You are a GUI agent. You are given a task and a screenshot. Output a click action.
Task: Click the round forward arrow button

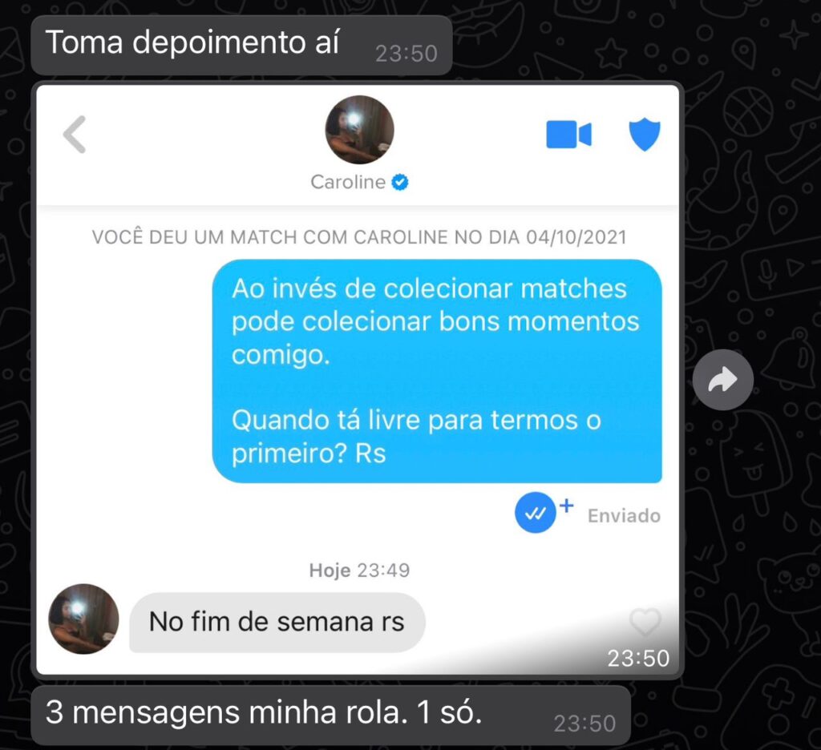(723, 380)
